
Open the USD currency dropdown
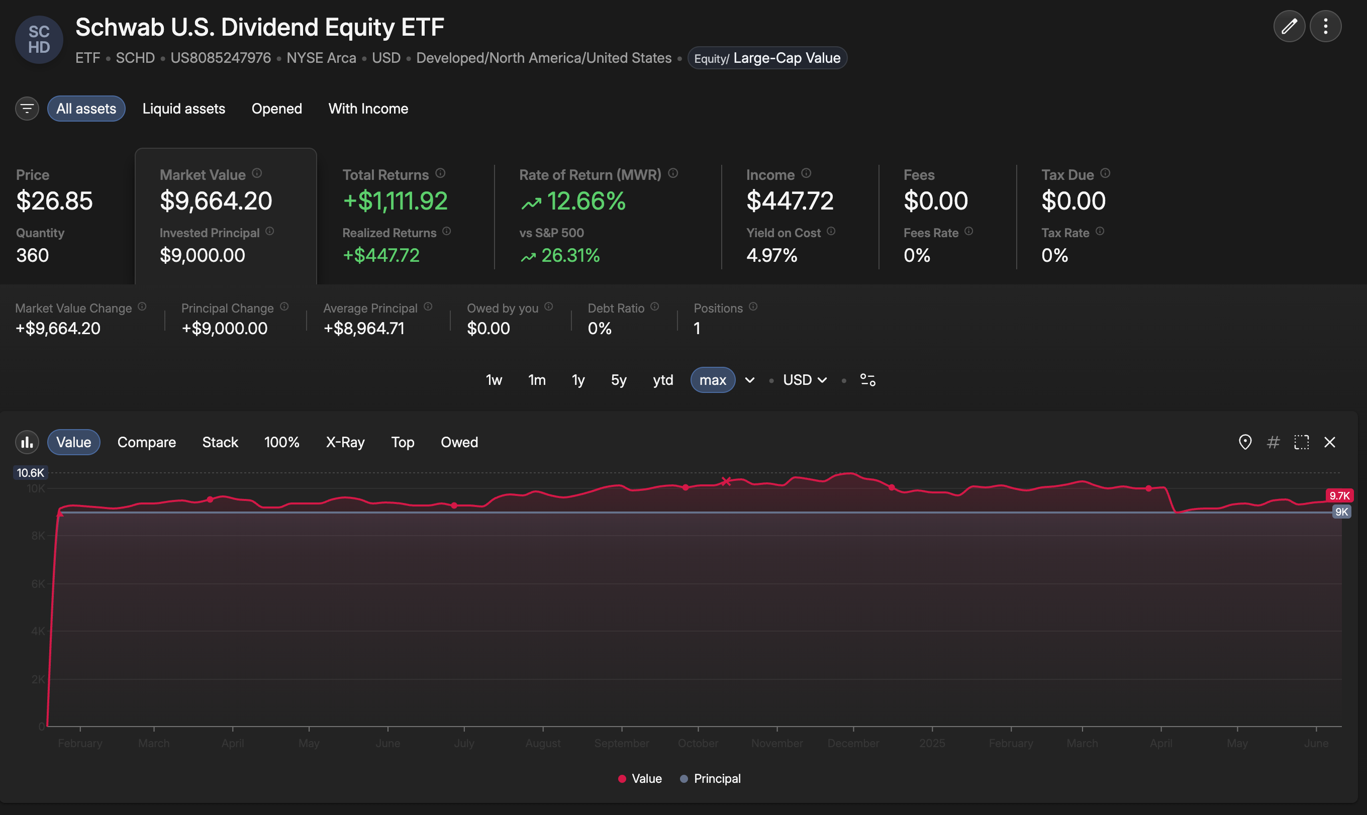[x=805, y=380]
